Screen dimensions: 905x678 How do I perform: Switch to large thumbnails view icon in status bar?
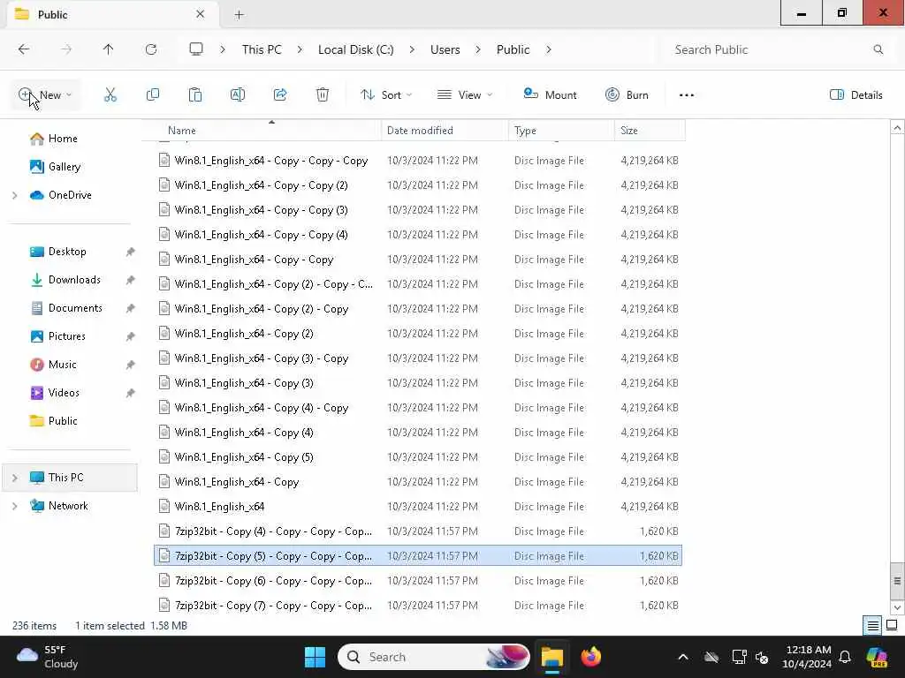click(x=892, y=625)
